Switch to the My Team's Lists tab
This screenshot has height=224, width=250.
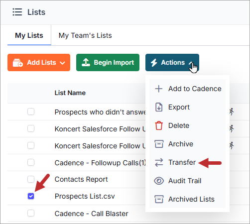85,35
